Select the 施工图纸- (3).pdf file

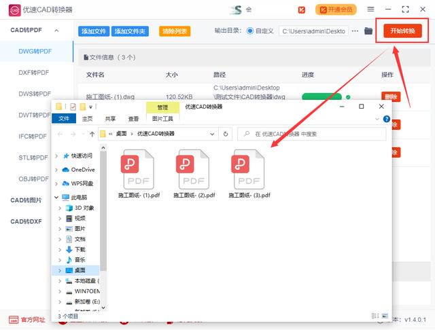249,173
